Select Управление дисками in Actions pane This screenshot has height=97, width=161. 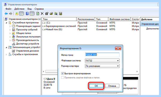click(150, 24)
